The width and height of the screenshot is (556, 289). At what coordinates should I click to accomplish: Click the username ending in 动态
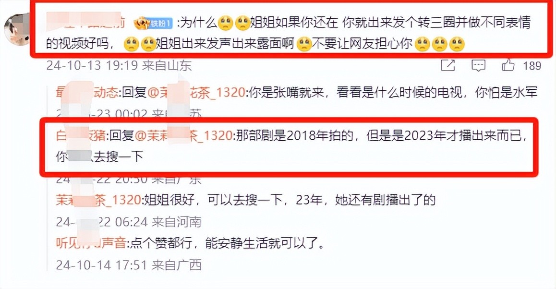click(87, 93)
